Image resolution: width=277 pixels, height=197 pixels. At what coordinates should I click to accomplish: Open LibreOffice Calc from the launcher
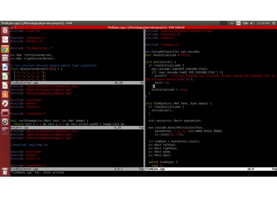5,76
